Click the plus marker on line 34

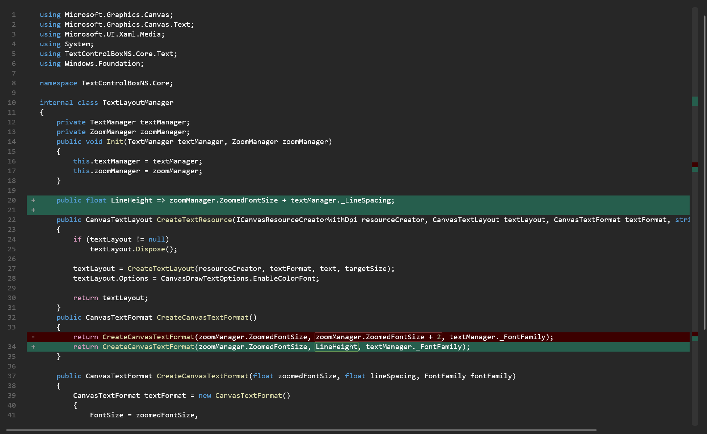[33, 347]
